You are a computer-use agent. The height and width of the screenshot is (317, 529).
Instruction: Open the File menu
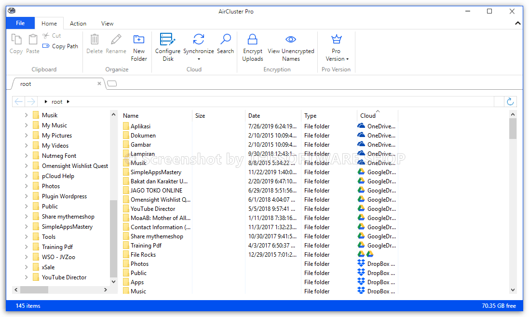[20, 23]
